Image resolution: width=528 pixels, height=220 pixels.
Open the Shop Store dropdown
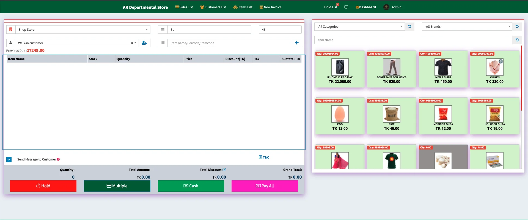(83, 30)
